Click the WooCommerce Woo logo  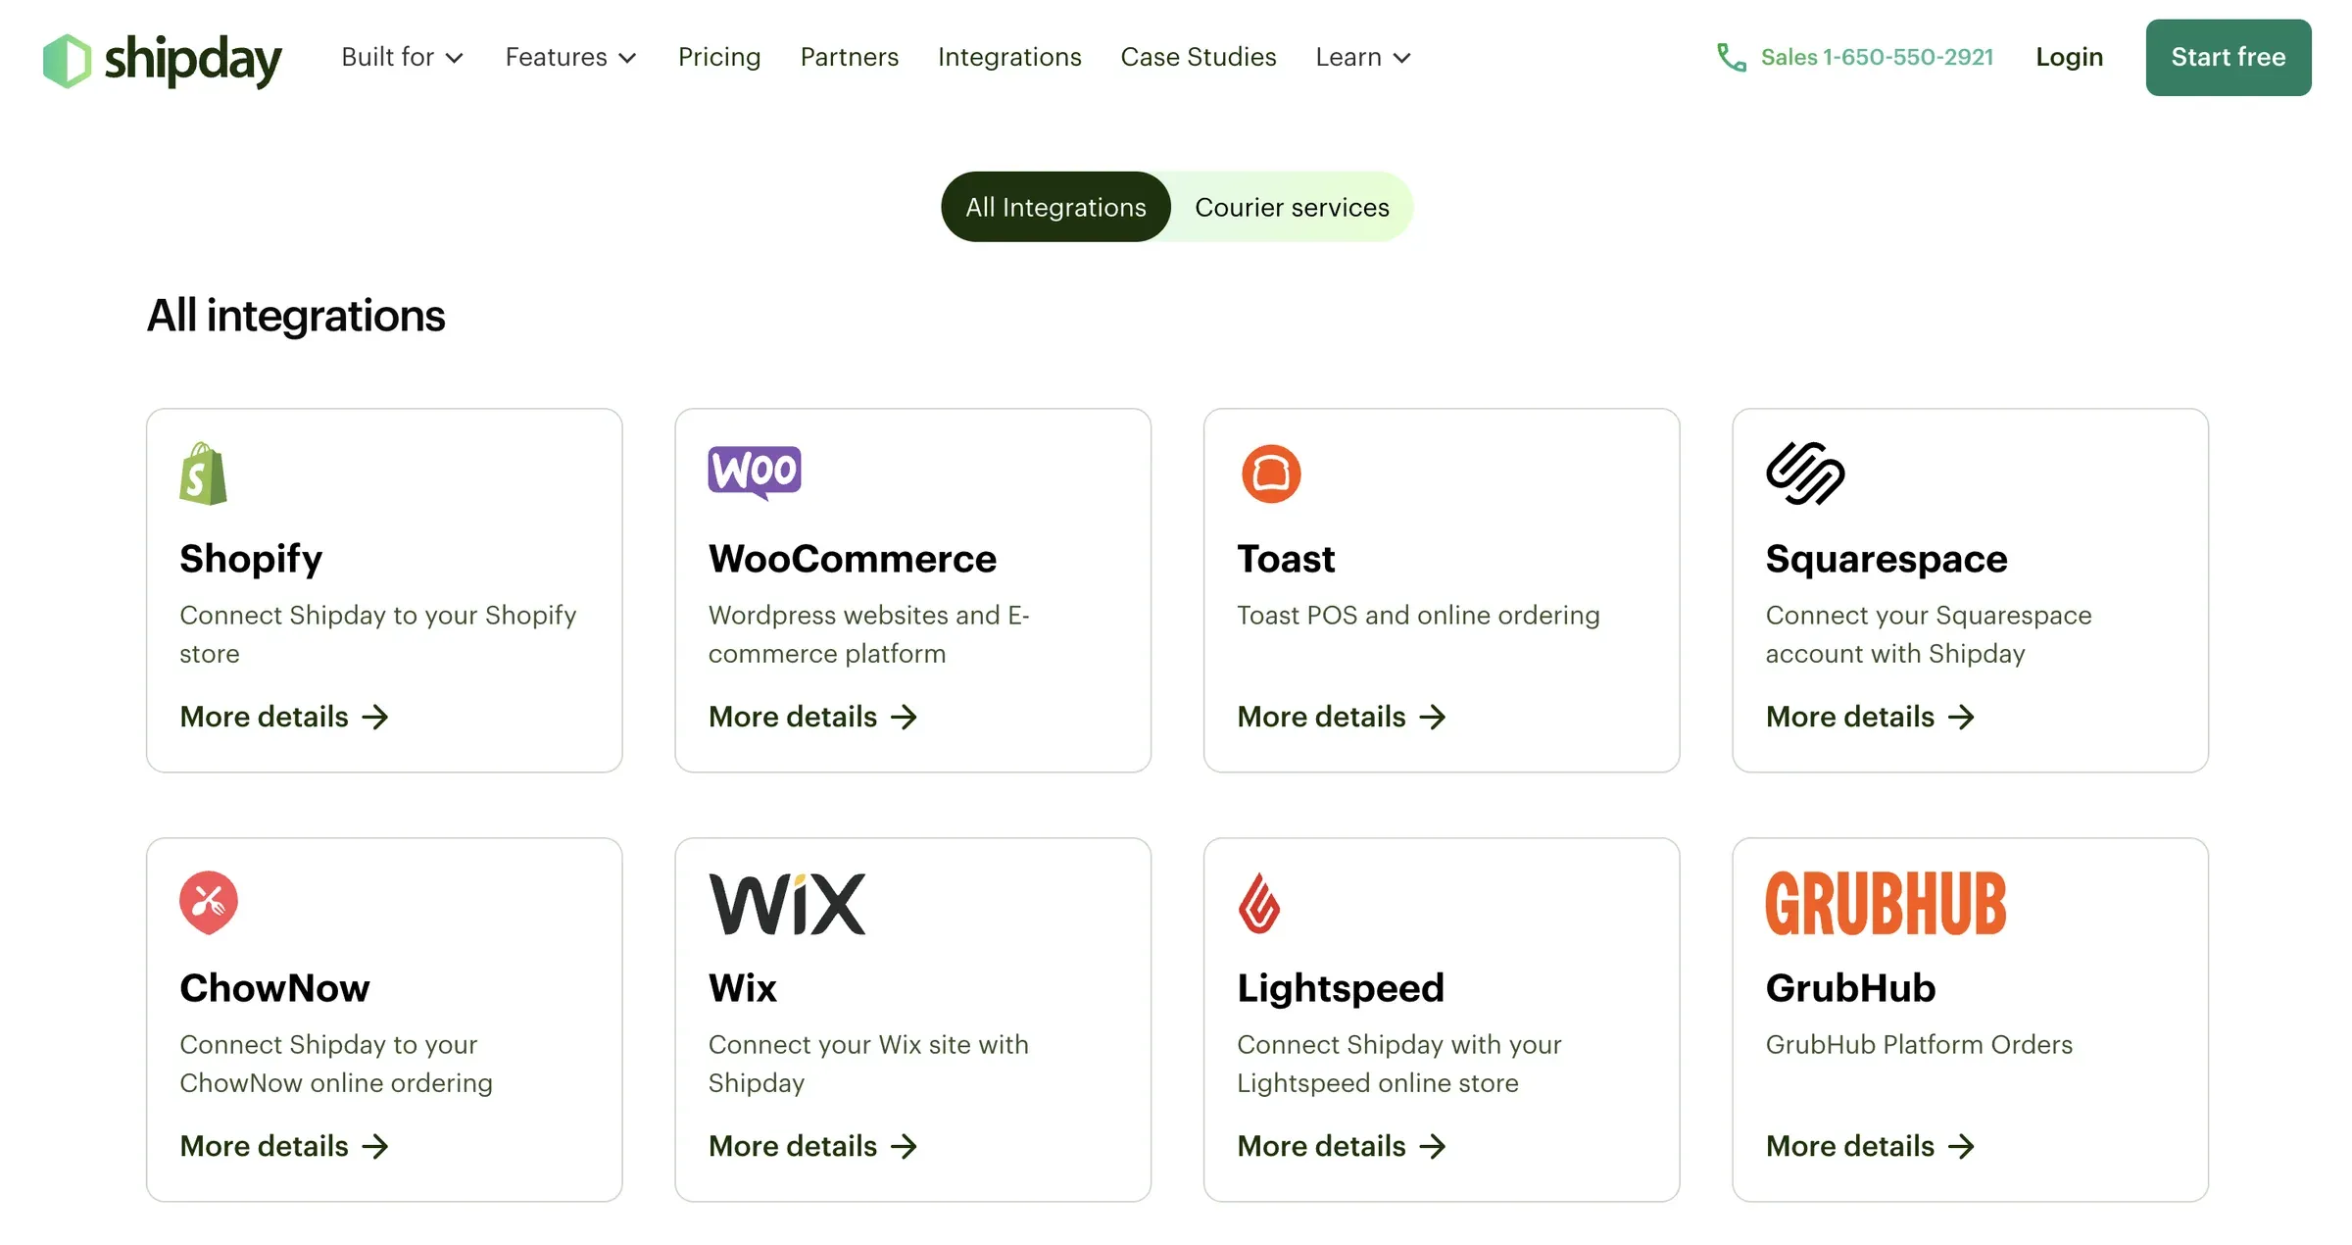pyautogui.click(x=755, y=473)
